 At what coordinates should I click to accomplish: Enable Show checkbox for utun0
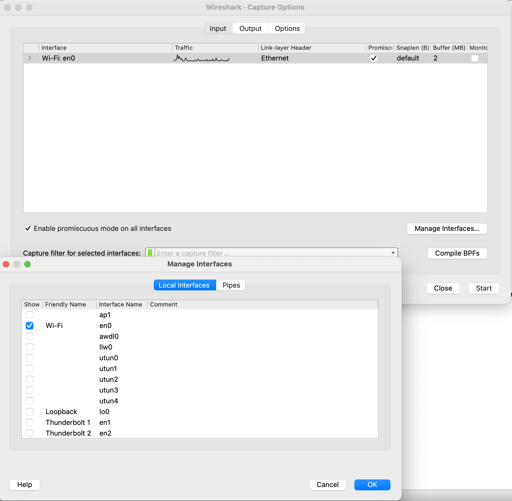click(x=30, y=358)
